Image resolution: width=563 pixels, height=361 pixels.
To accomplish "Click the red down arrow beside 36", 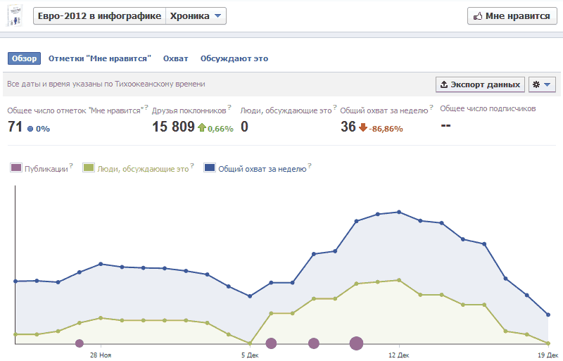I will [363, 127].
